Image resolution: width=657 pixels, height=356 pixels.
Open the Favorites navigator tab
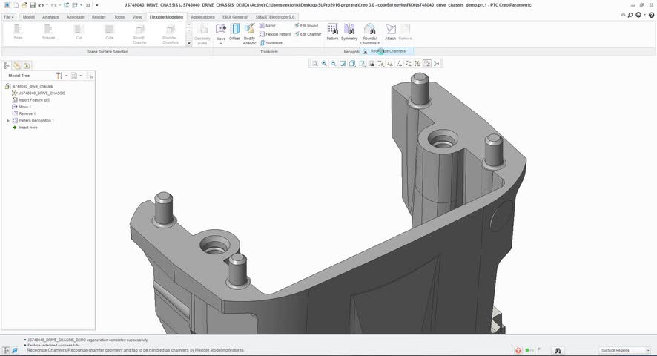click(27, 65)
